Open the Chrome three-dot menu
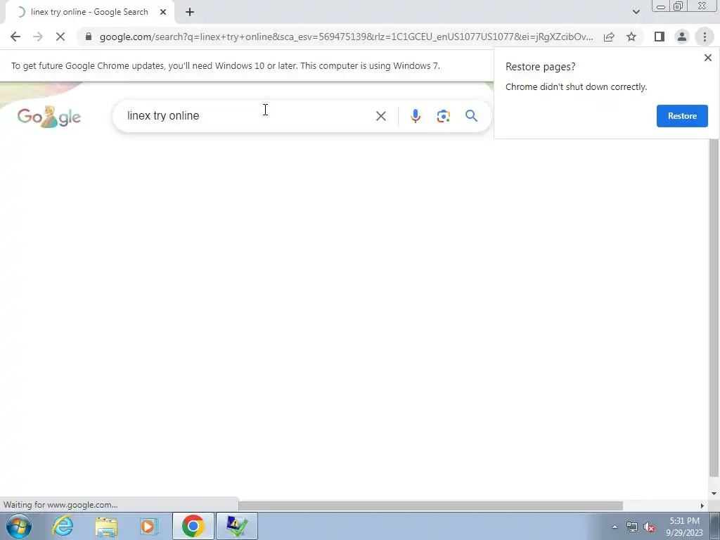The width and height of the screenshot is (720, 540). point(705,37)
